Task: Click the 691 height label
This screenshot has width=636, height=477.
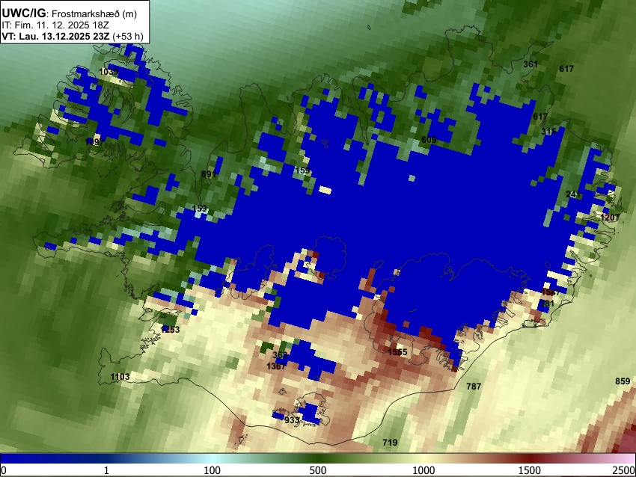Action: (x=209, y=174)
